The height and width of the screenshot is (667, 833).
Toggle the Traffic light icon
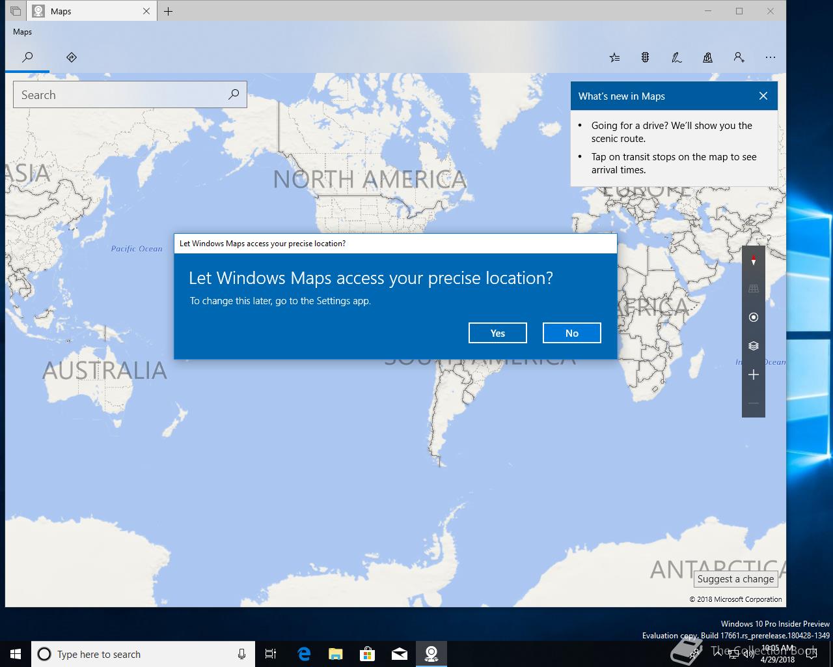click(645, 57)
